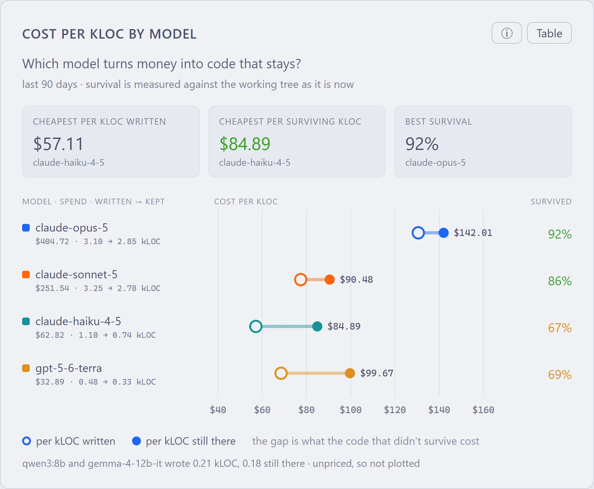The height and width of the screenshot is (489, 594).
Task: Click the 69% survived value
Action: click(x=560, y=374)
